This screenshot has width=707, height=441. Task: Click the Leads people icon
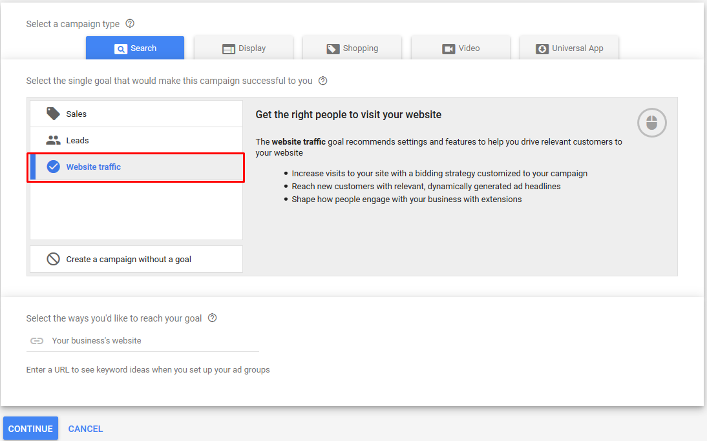pos(53,139)
